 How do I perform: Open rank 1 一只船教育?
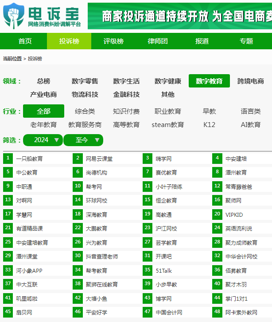click(30, 159)
